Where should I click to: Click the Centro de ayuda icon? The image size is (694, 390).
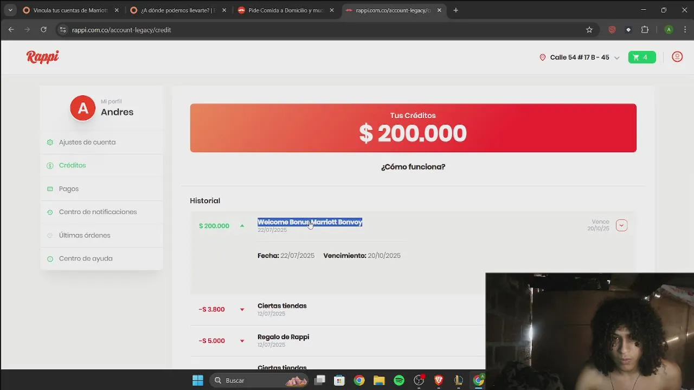coord(50,259)
